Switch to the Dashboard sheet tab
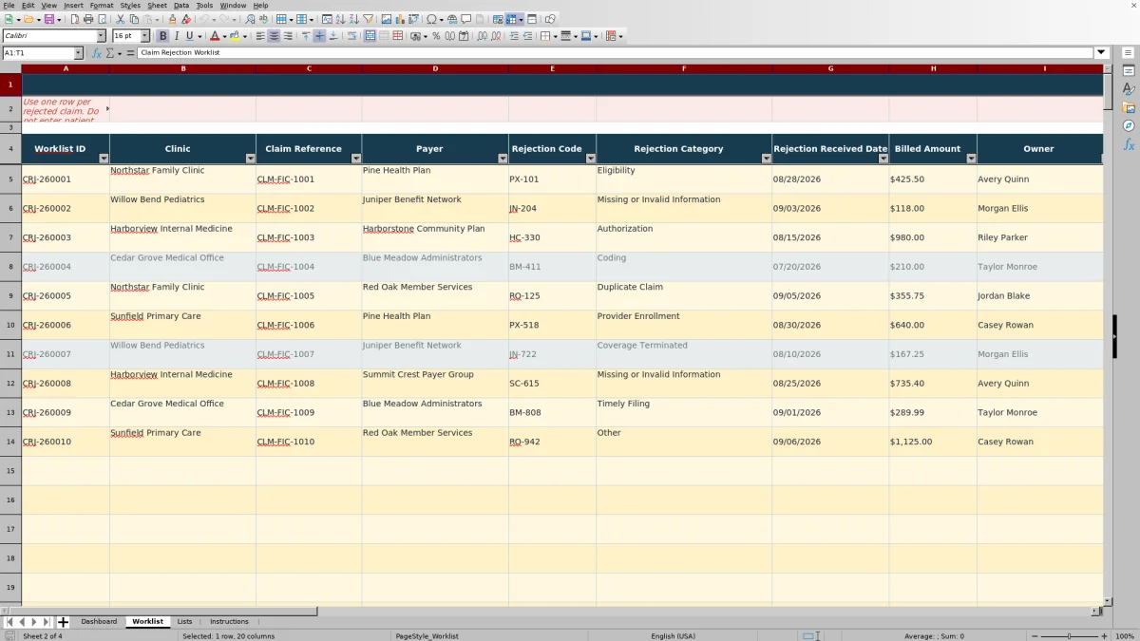Screen dimensions: 1140x641 pos(99,622)
